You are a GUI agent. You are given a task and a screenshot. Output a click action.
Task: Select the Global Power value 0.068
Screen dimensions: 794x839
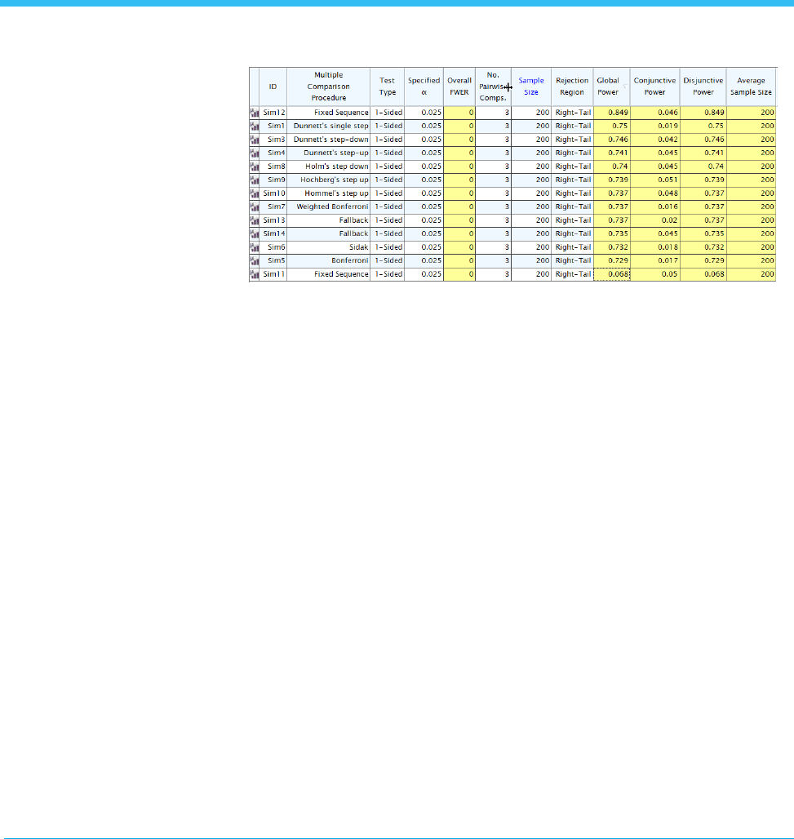pos(611,274)
